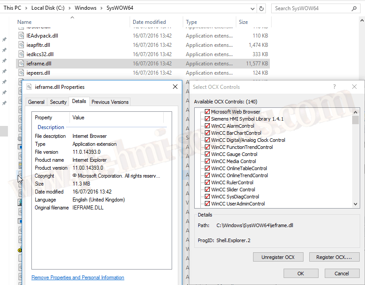Toggle WinCC Slider Control checkbox
Viewport: 365px width, 285px height.
[207, 190]
